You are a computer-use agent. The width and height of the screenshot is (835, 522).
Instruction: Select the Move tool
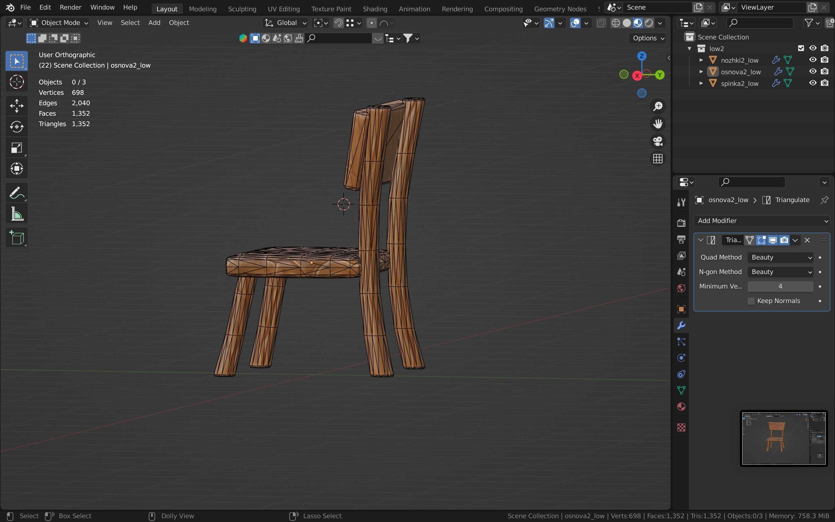(x=17, y=106)
